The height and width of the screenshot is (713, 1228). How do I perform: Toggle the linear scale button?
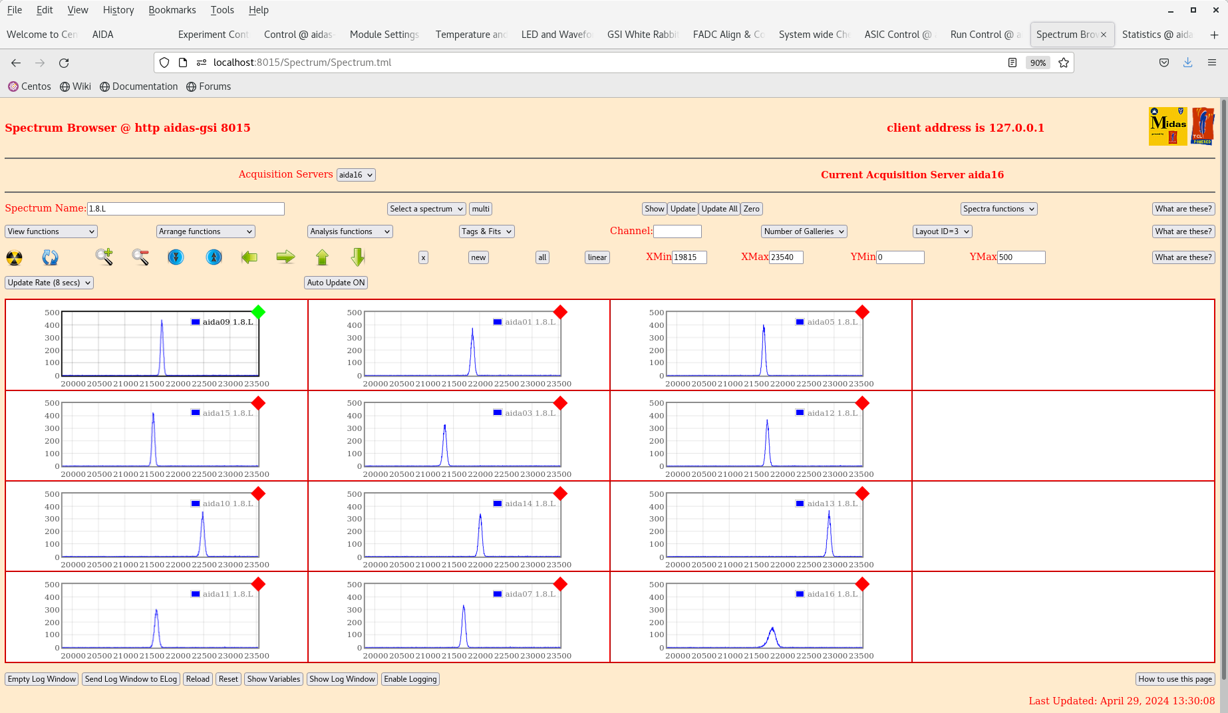pyautogui.click(x=597, y=257)
